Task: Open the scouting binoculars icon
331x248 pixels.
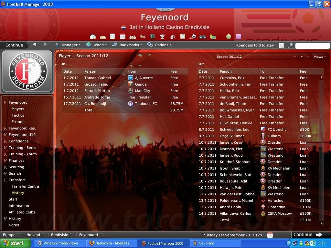Action: point(203,37)
